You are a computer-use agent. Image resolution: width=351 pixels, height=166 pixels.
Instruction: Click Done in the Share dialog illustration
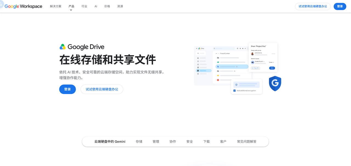pos(272,68)
